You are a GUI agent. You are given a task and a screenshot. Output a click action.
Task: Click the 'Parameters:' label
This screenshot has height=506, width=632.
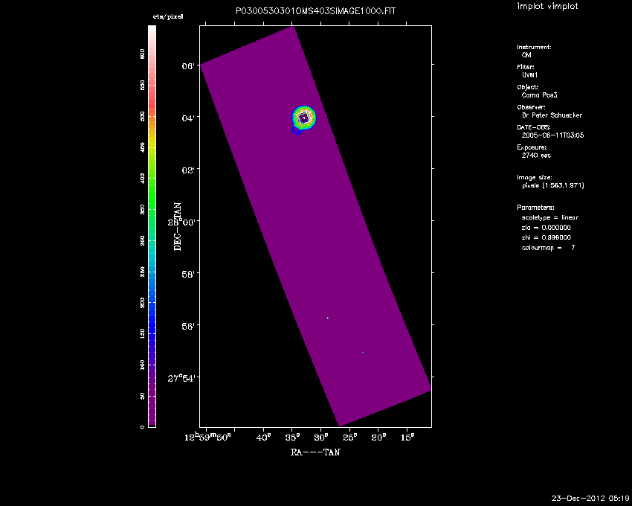535,208
